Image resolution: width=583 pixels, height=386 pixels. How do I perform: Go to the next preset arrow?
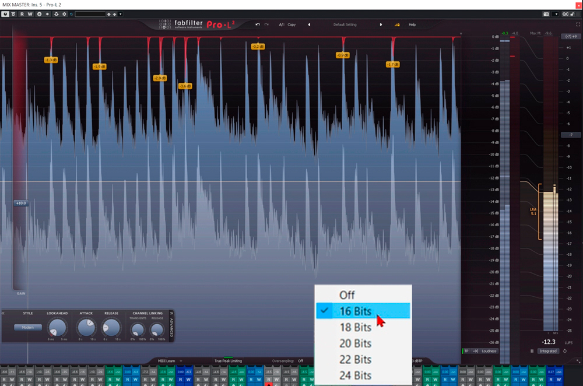[381, 24]
